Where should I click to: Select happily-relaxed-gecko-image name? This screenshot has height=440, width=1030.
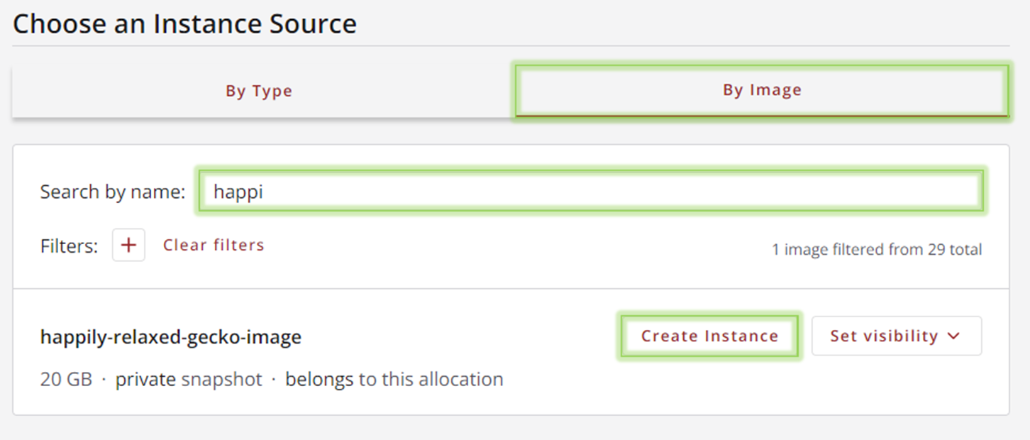tap(170, 338)
